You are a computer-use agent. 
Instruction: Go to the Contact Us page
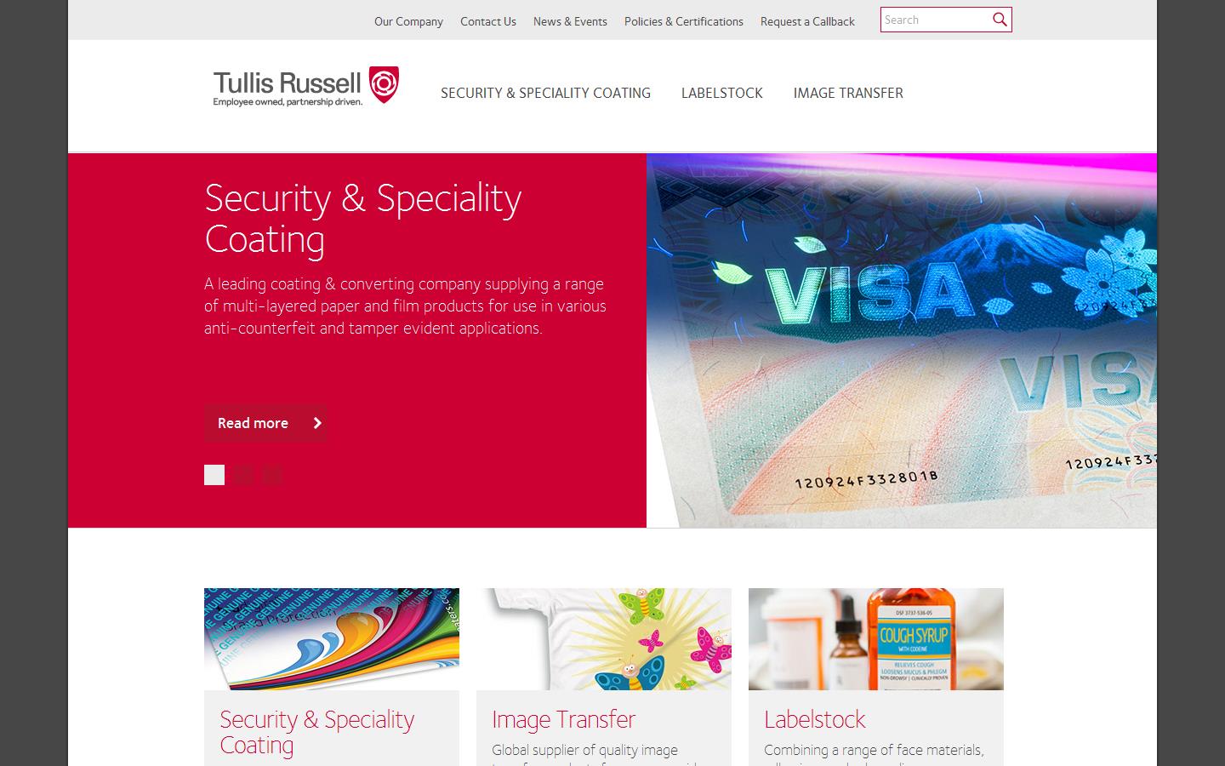(x=488, y=21)
